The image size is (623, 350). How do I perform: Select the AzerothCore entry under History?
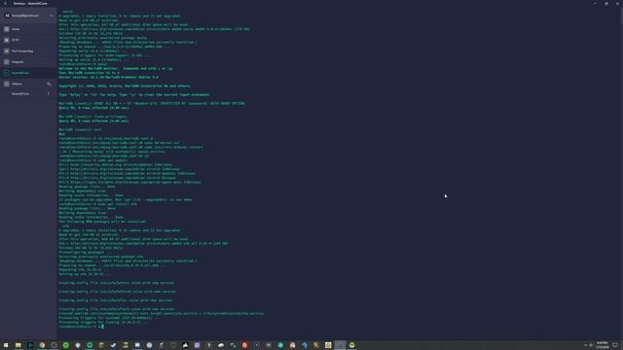tap(20, 94)
